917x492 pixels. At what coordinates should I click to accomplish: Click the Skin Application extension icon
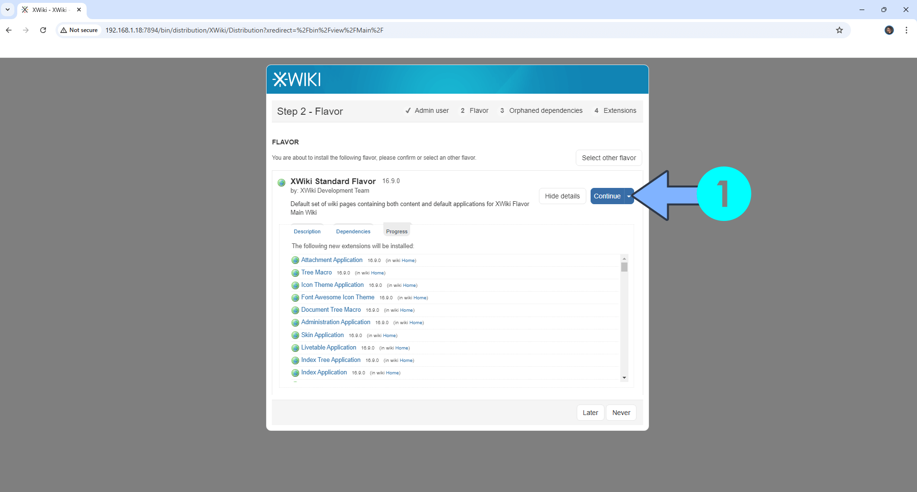pos(295,335)
